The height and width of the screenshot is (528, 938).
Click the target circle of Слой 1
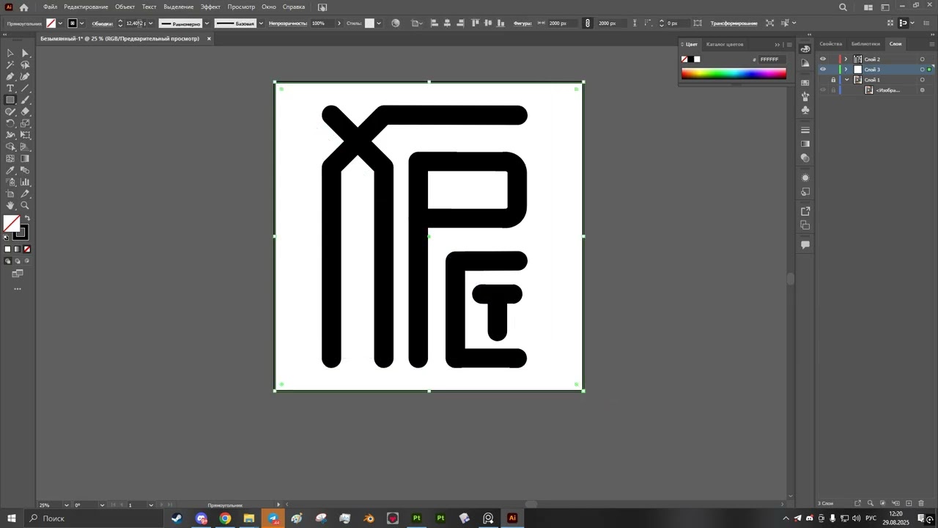[922, 80]
